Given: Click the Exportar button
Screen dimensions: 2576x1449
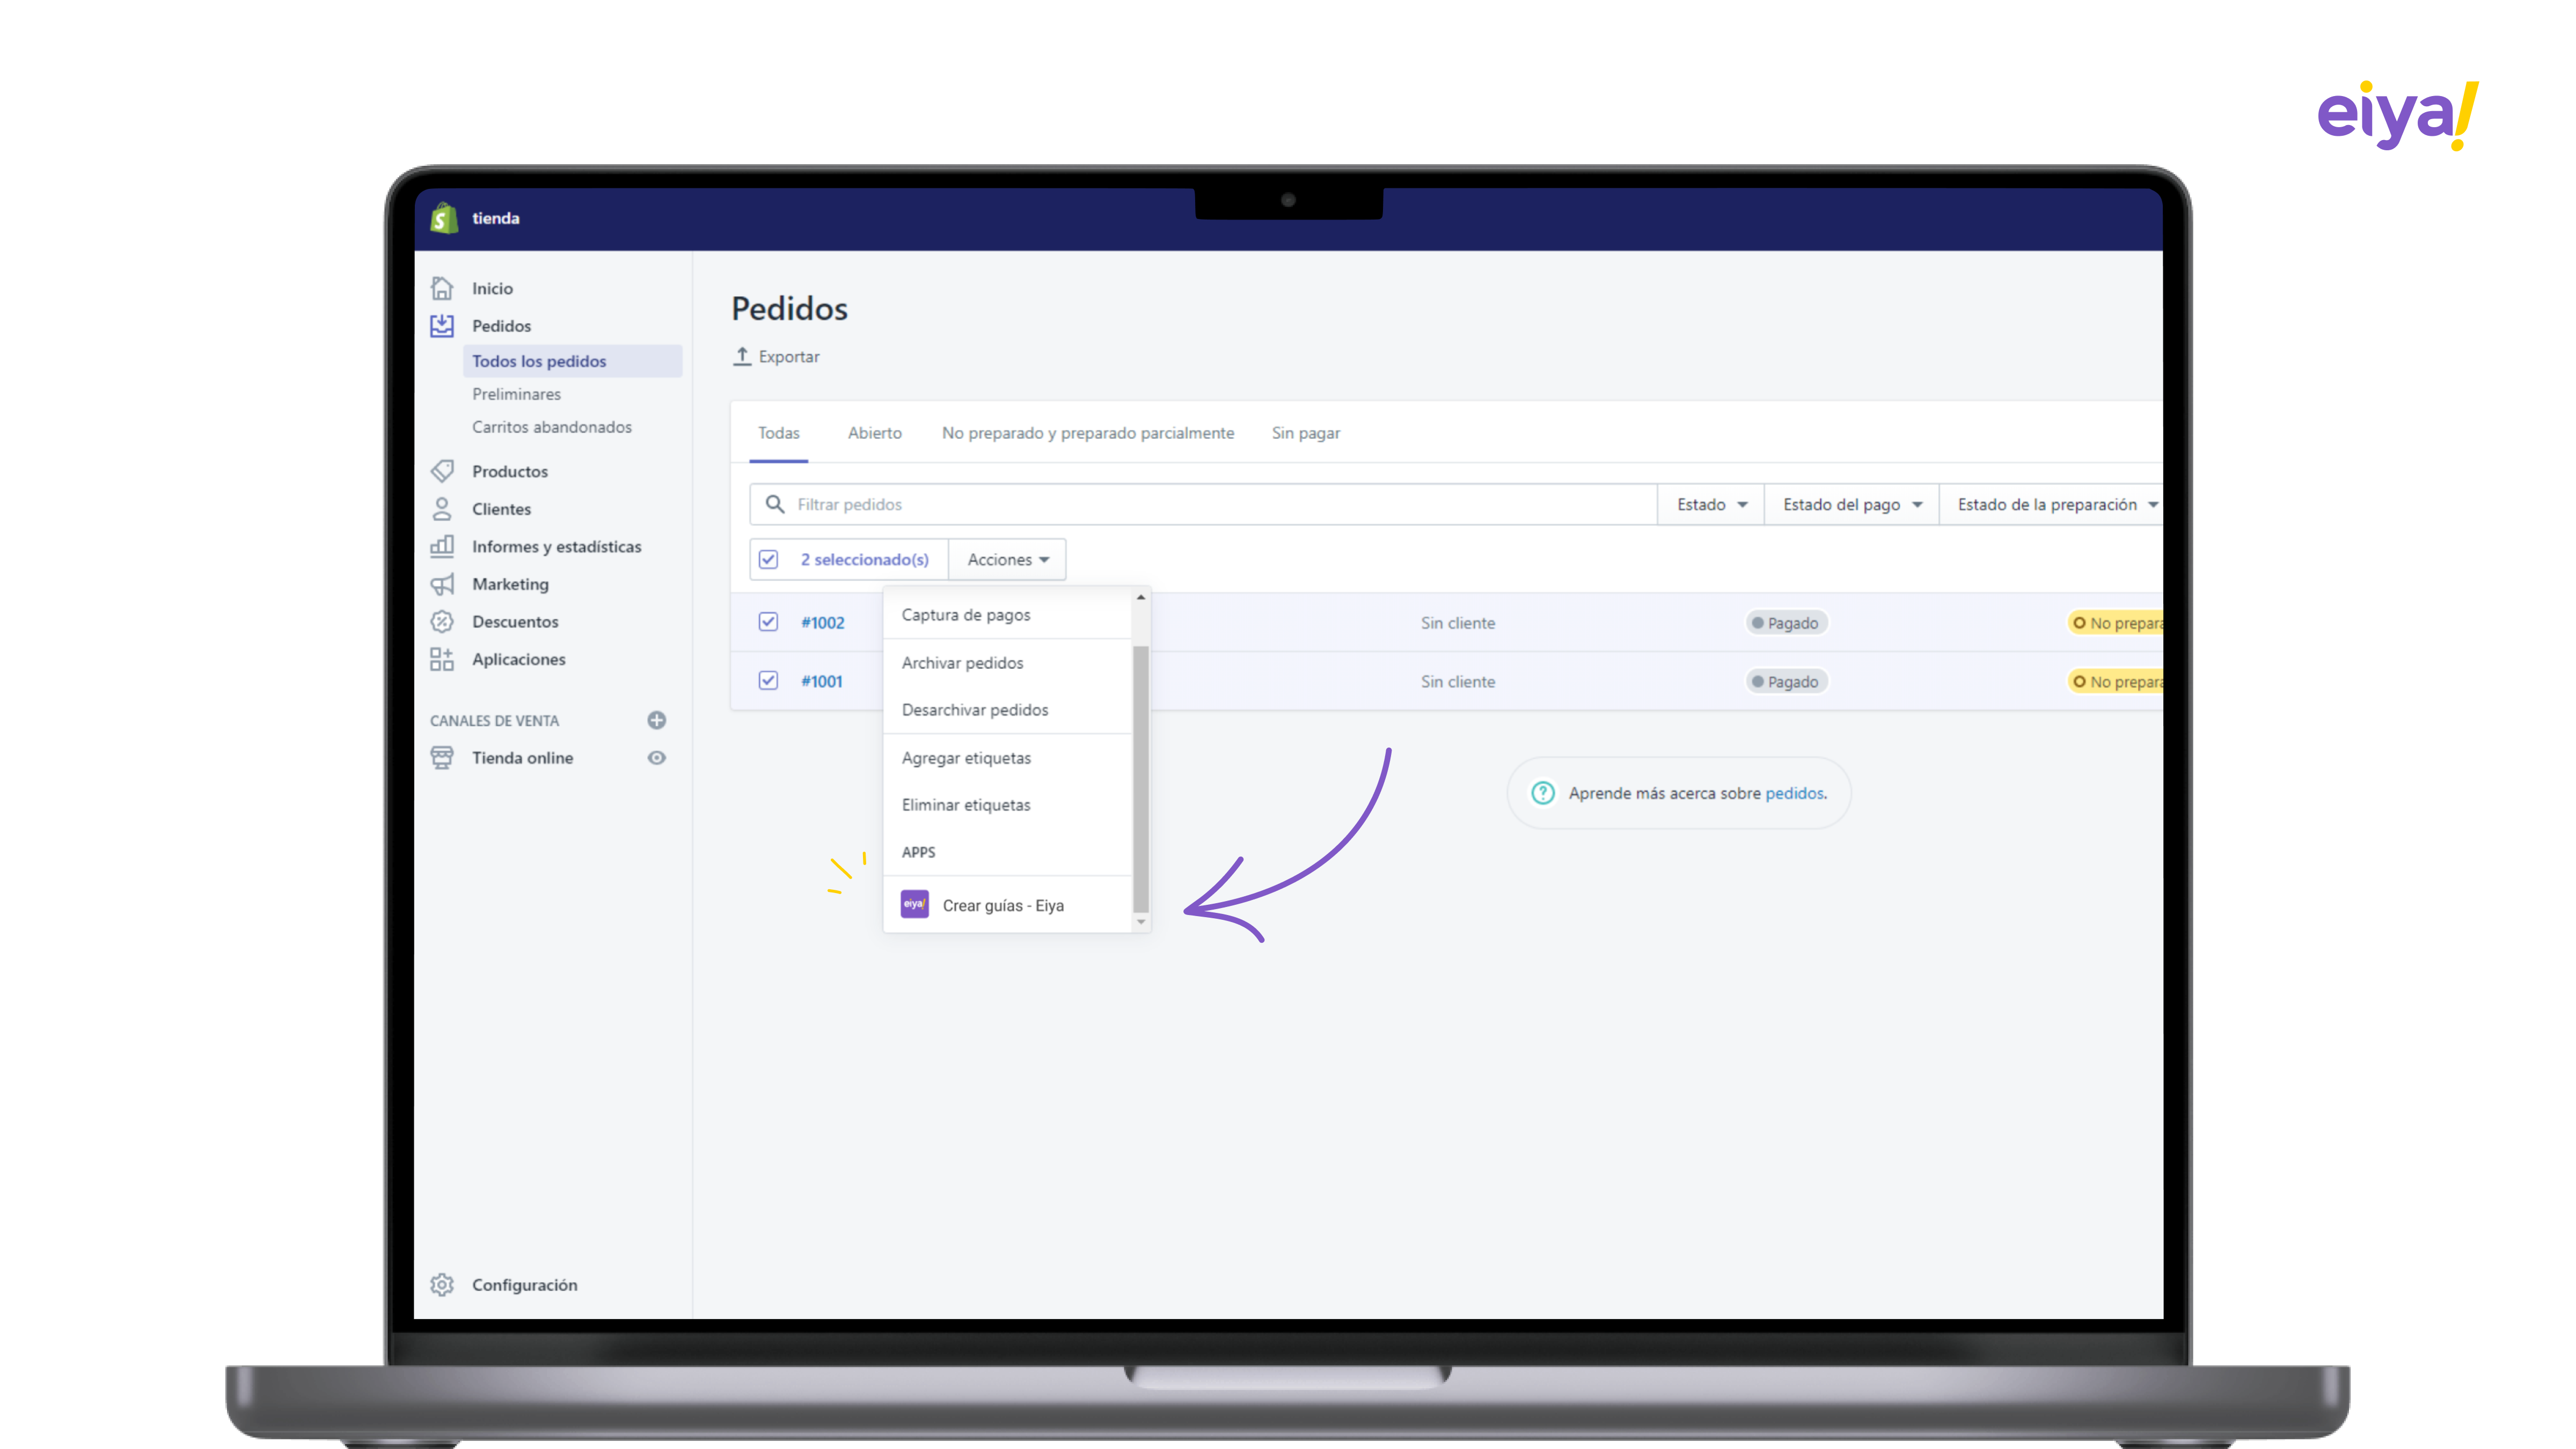Looking at the screenshot, I should [777, 356].
